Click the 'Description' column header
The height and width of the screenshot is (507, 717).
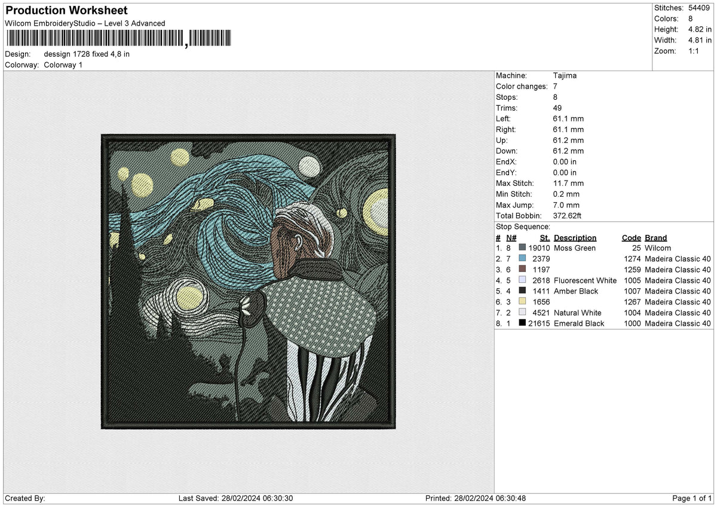tap(575, 238)
